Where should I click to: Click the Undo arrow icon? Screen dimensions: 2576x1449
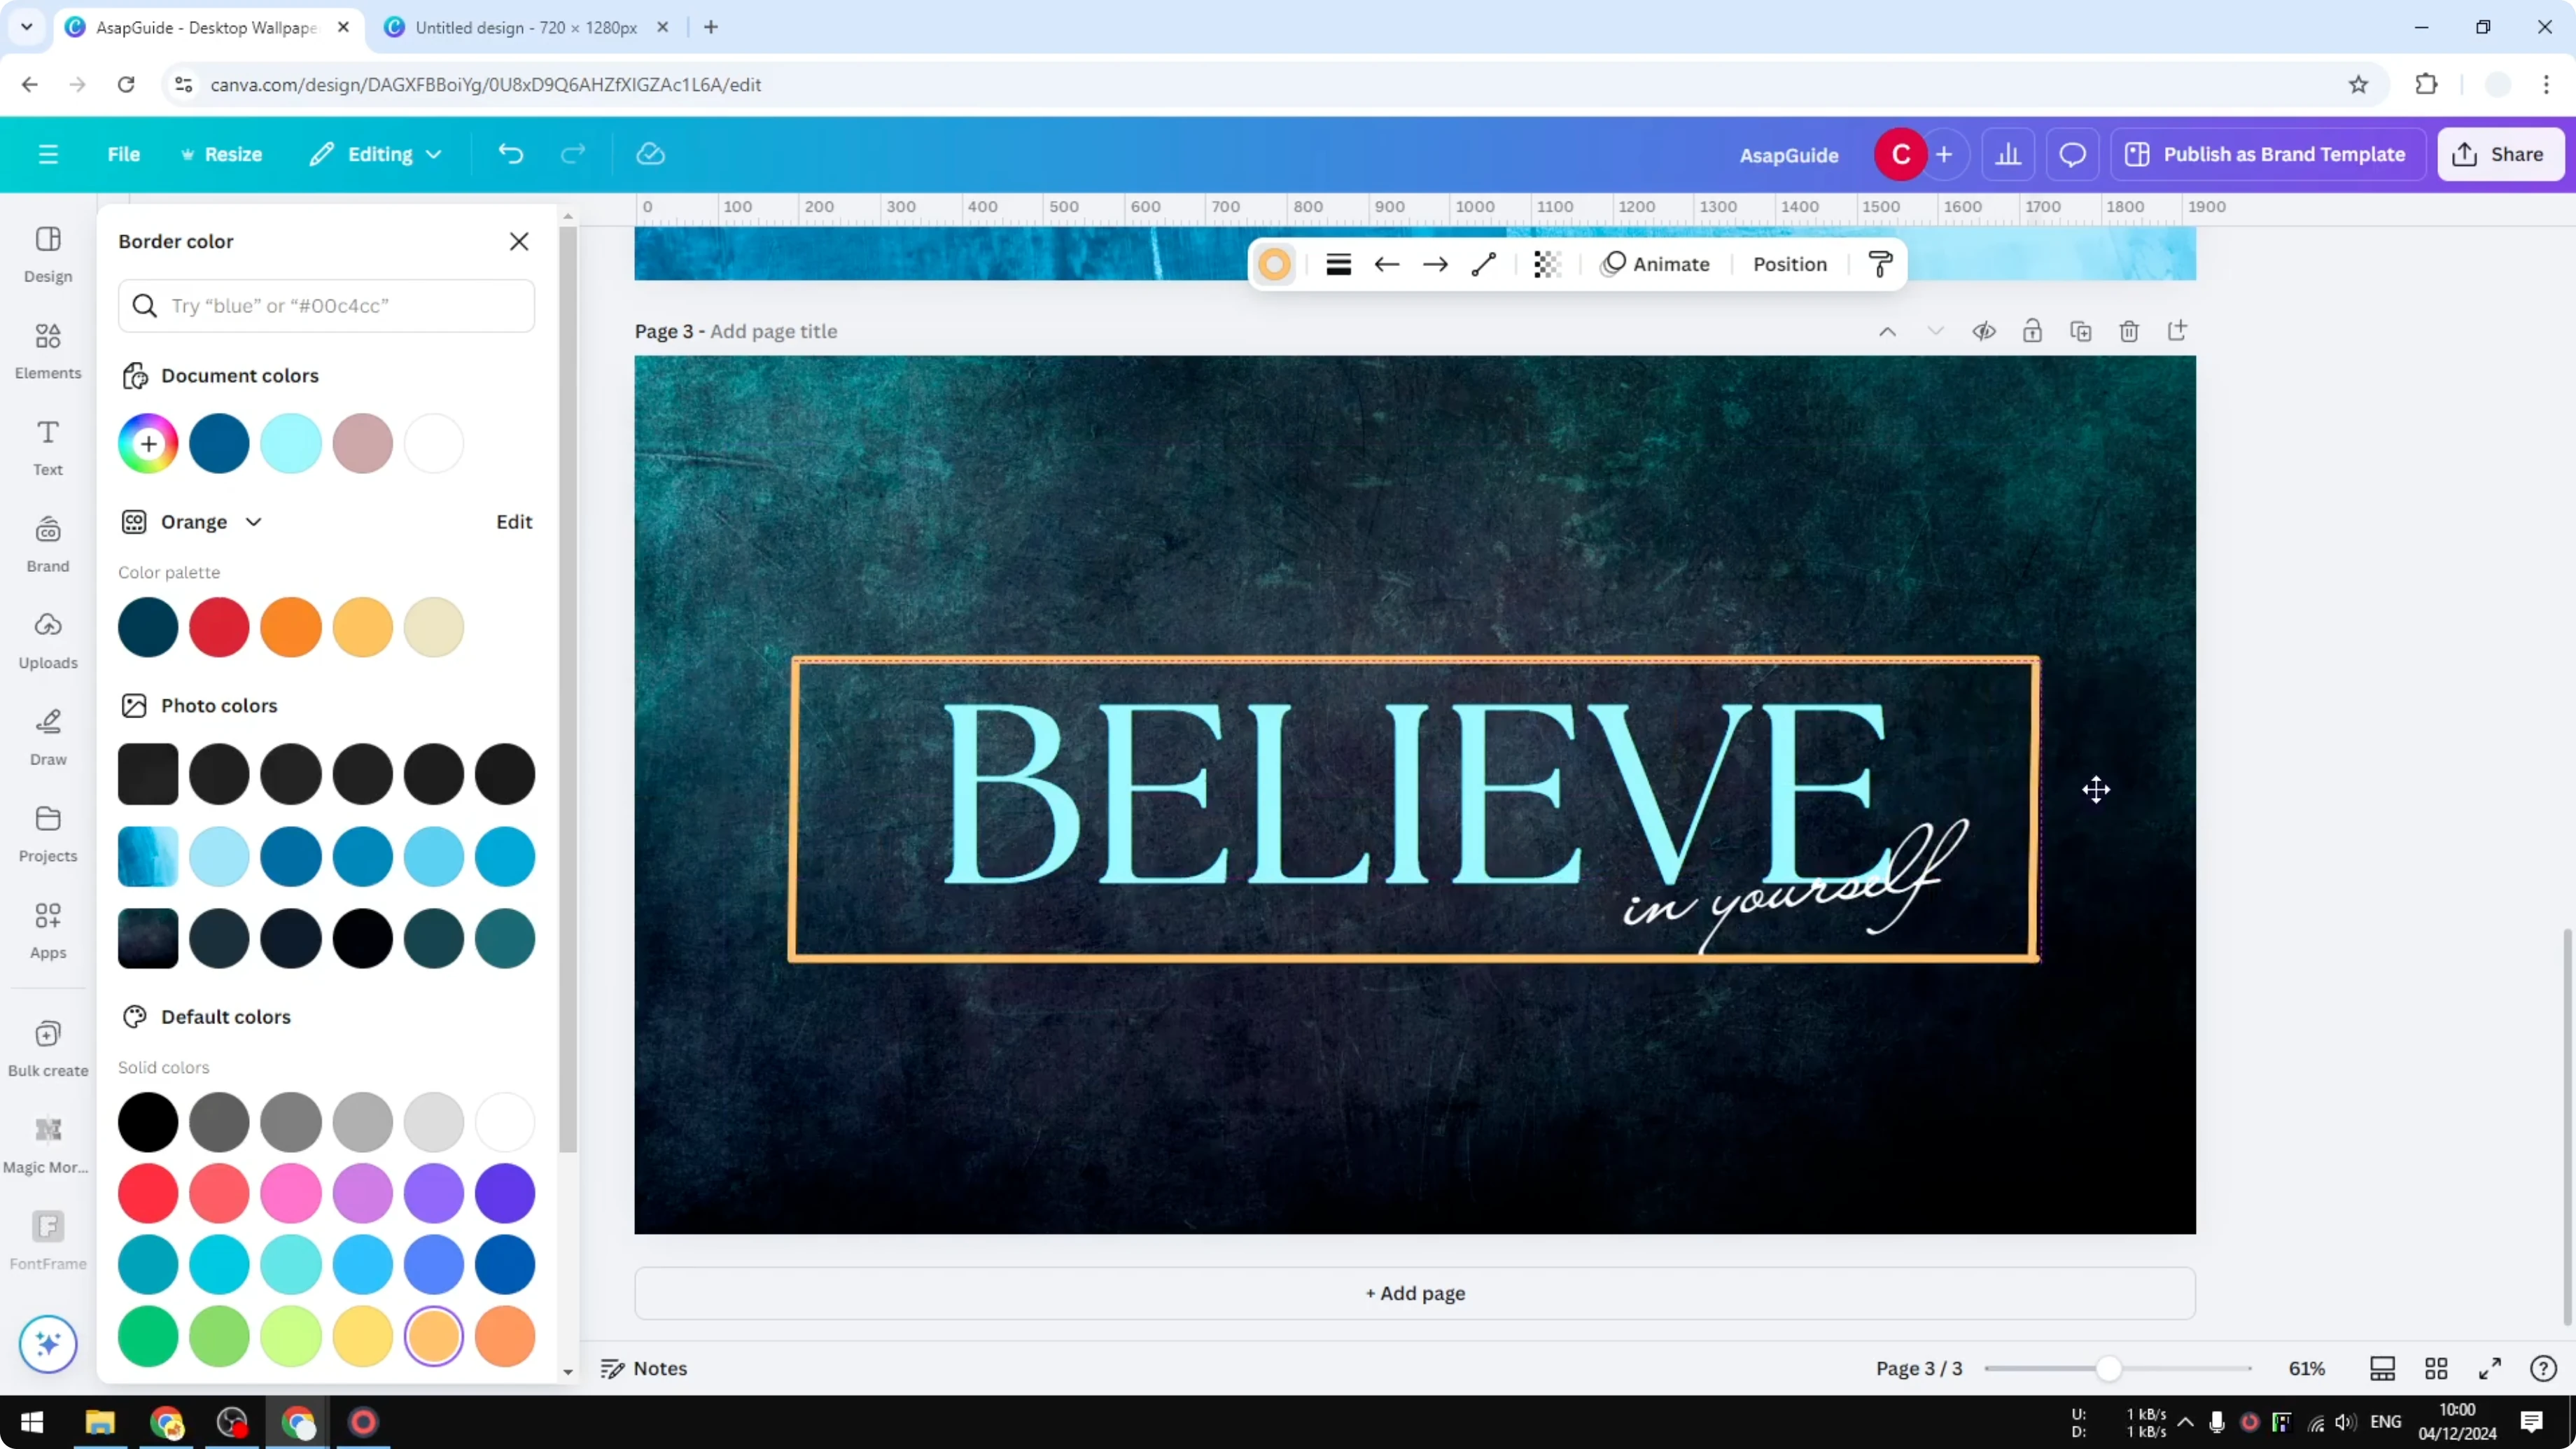click(x=511, y=153)
